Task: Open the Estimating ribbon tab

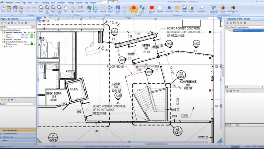Action: [45, 3]
